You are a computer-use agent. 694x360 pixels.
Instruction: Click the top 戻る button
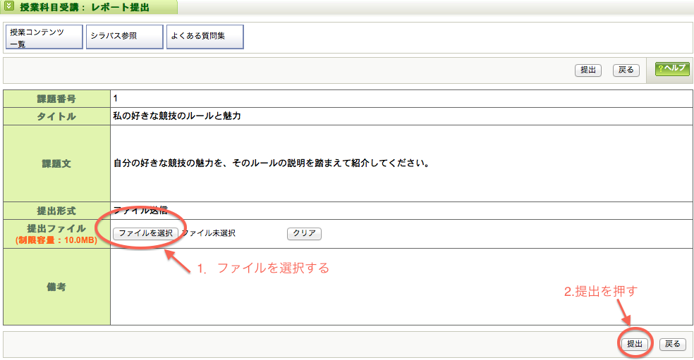[626, 70]
